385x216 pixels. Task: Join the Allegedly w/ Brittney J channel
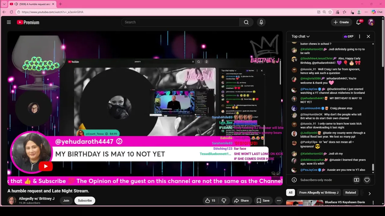click(x=66, y=200)
